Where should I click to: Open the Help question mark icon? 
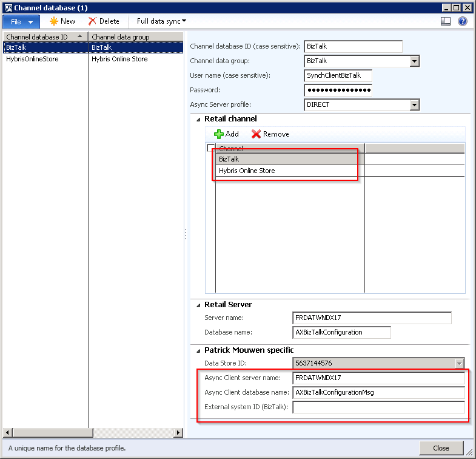coord(462,21)
